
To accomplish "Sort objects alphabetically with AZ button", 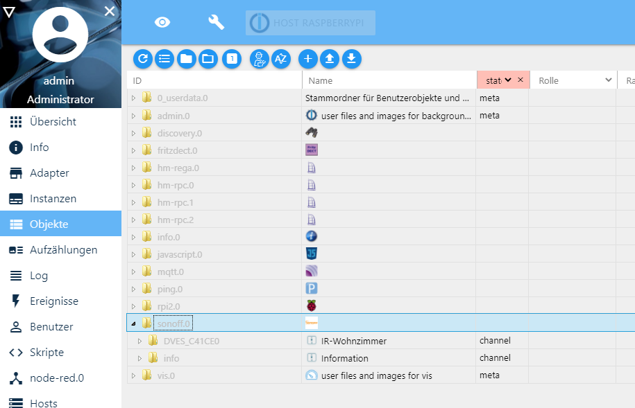I will (x=280, y=59).
